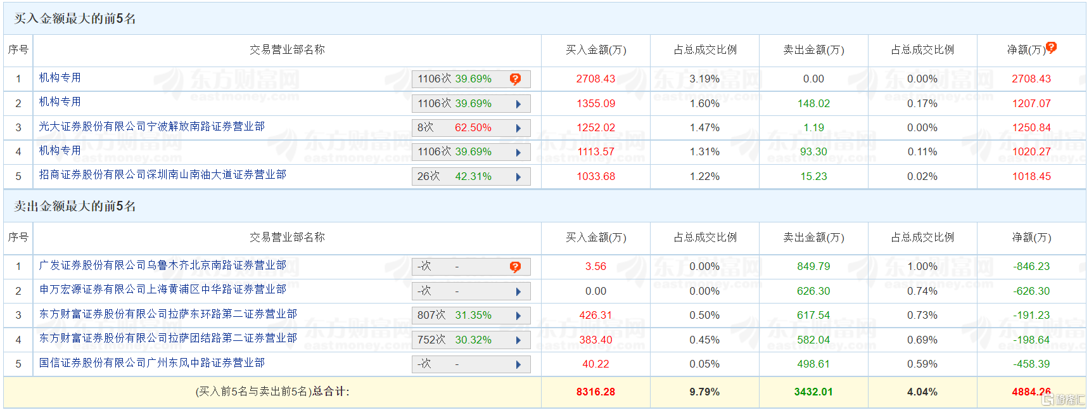Click sell amount 93.30 cell
Screen dimensions: 1089x410
[813, 152]
